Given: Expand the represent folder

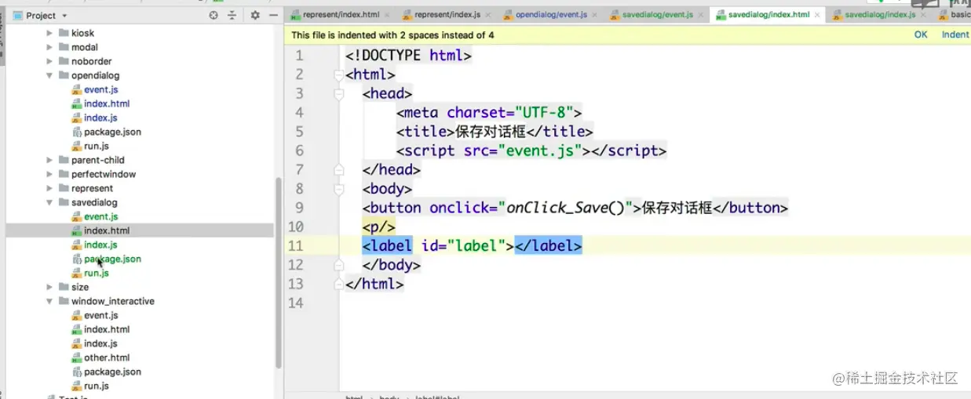Looking at the screenshot, I should tap(50, 188).
